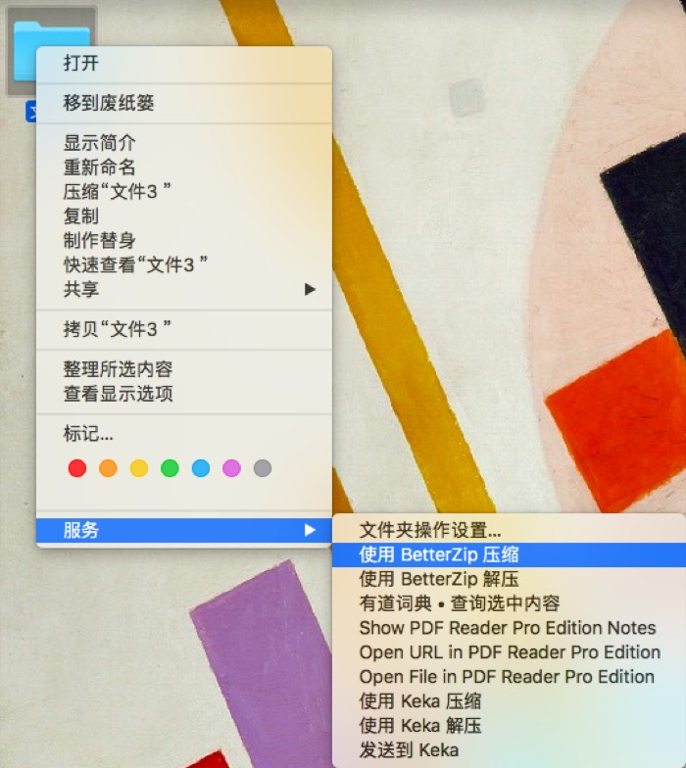Expand the 共享 submenu arrow

[310, 289]
